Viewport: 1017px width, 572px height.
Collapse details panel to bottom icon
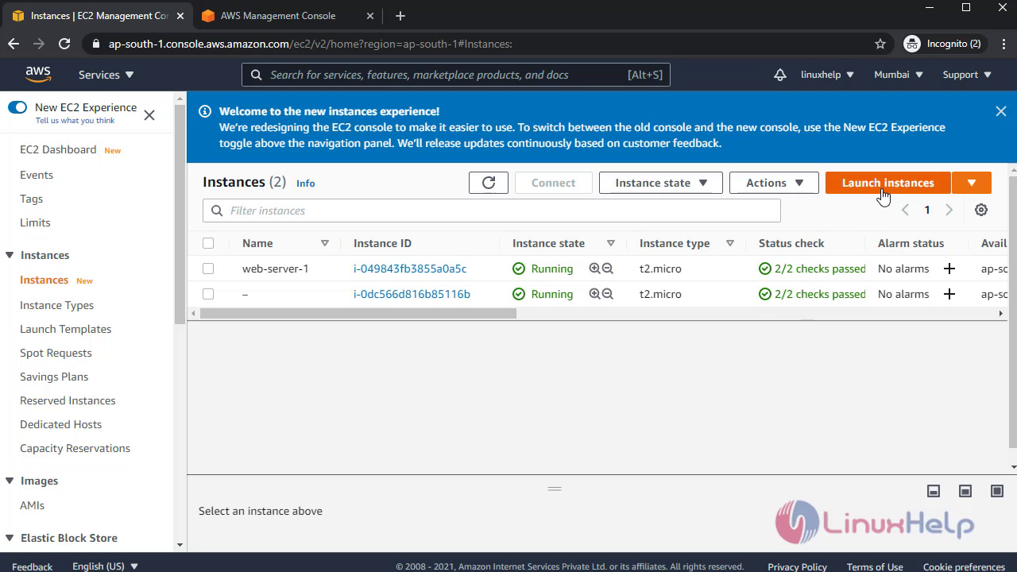(x=934, y=491)
